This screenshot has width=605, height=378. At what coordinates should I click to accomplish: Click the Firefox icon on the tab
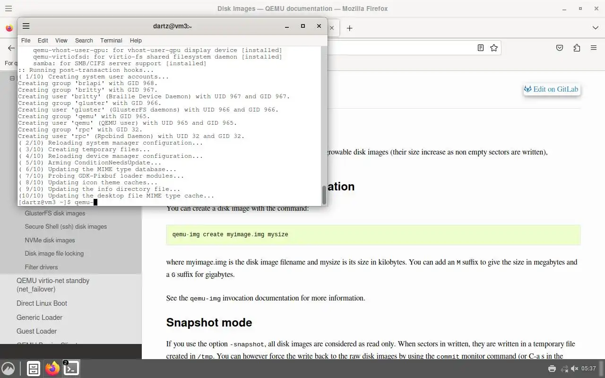9,28
